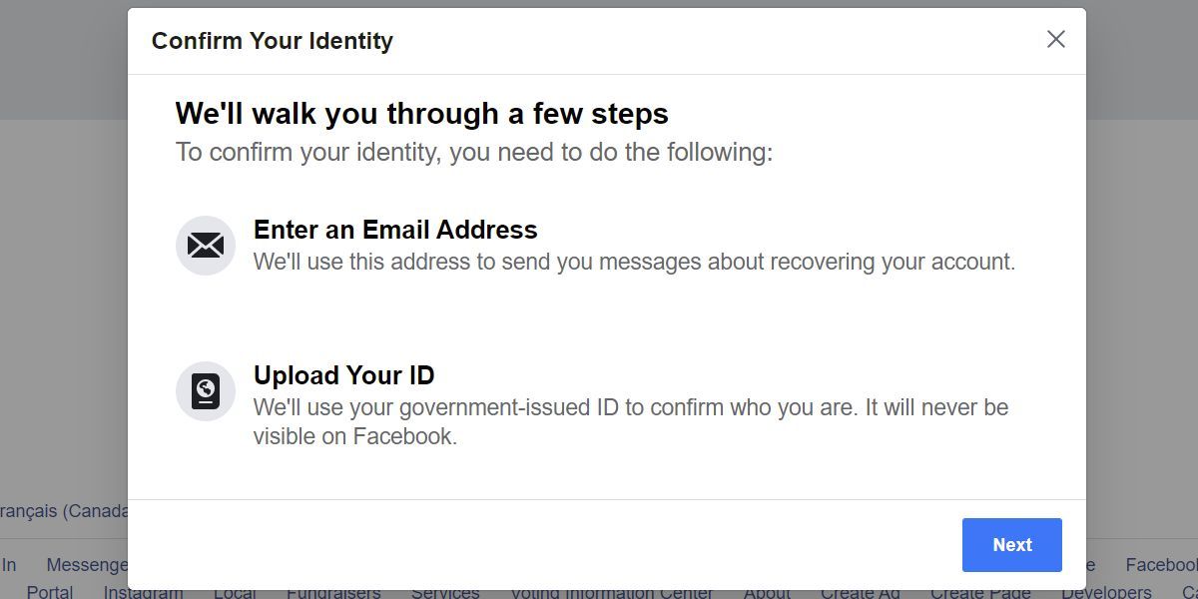Open the Fundraisers footer link

333,593
